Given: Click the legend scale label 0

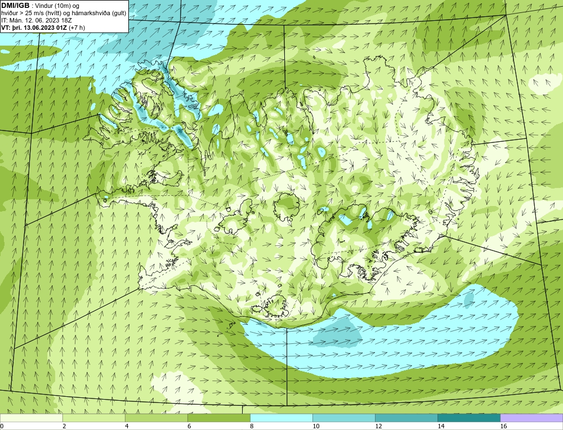Looking at the screenshot, I should point(2,426).
